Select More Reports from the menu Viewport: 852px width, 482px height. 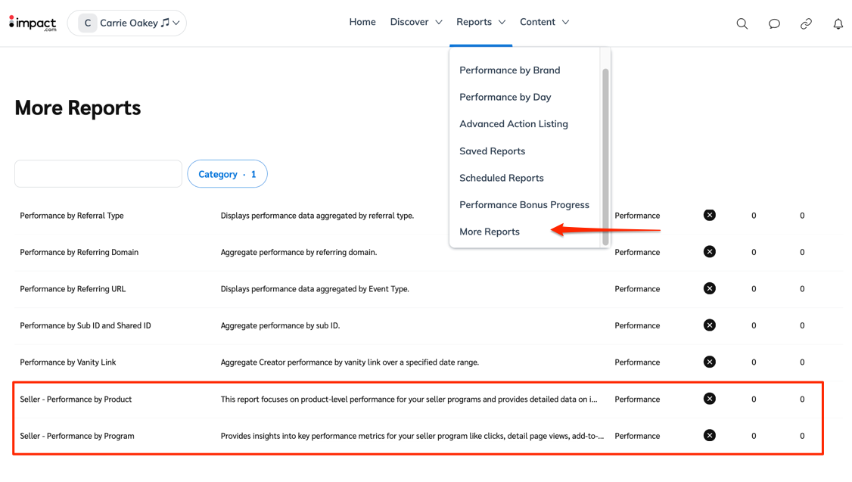pyautogui.click(x=490, y=232)
